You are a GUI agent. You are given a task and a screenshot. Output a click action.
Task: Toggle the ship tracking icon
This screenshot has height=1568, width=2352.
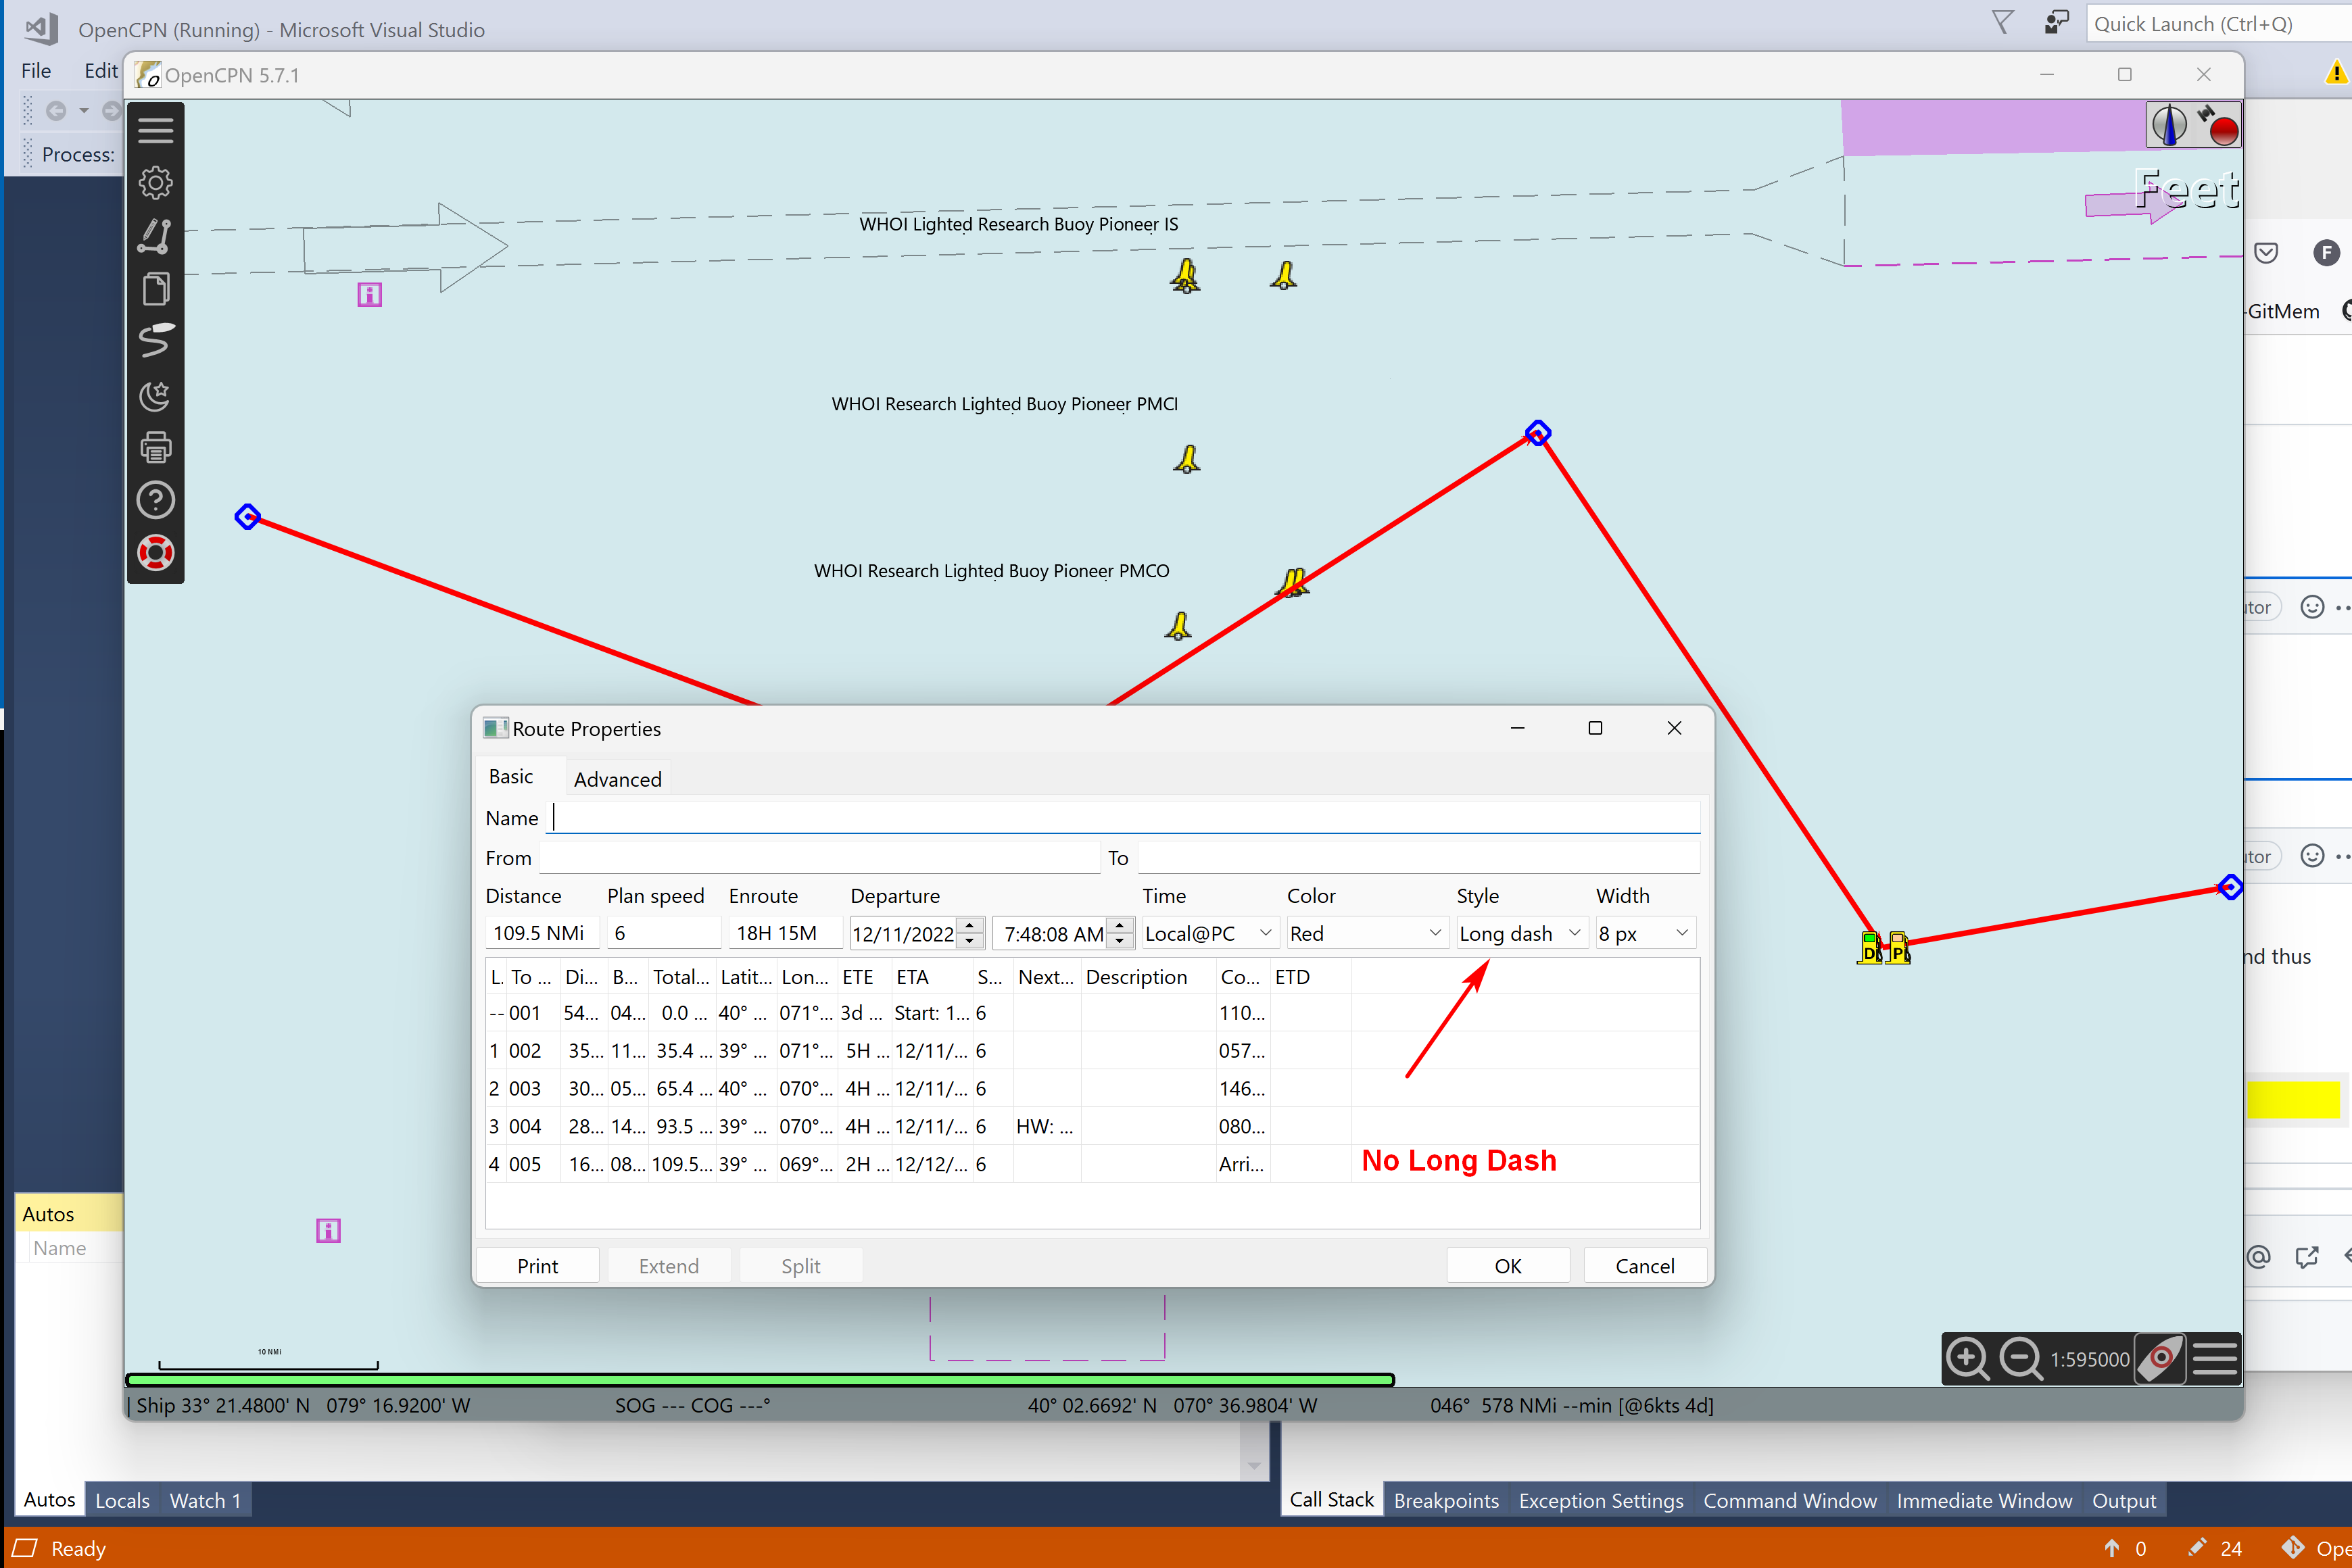155,341
